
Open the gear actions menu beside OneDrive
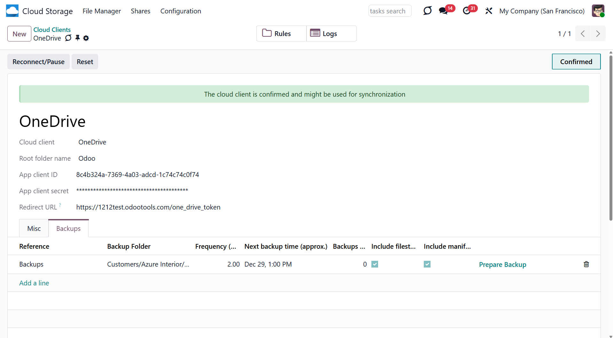(x=86, y=38)
